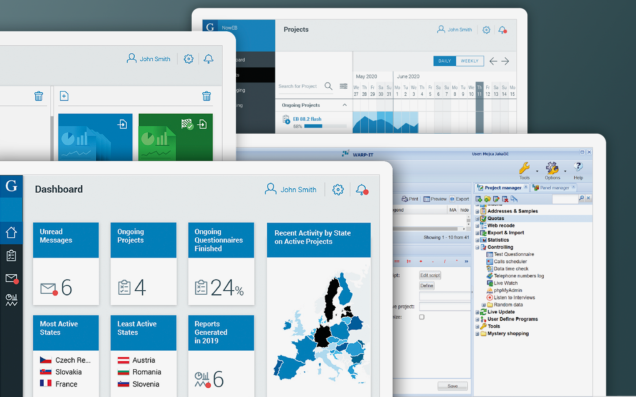Image resolution: width=636 pixels, height=397 pixels.
Task: Click the G logo in Dashboard window
Action: (x=11, y=186)
